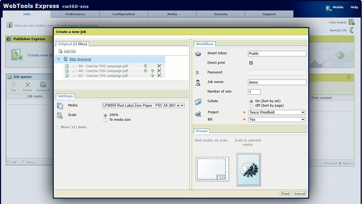Click the Print button
Image resolution: width=362 pixels, height=204 pixels.
point(285,194)
